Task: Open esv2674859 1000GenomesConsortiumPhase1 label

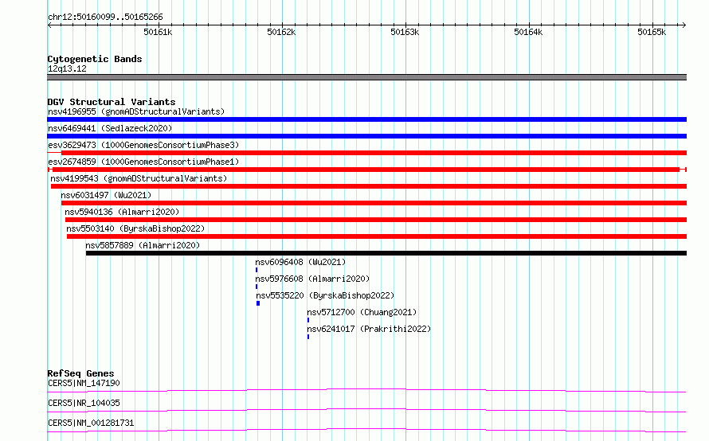Action: click(143, 162)
